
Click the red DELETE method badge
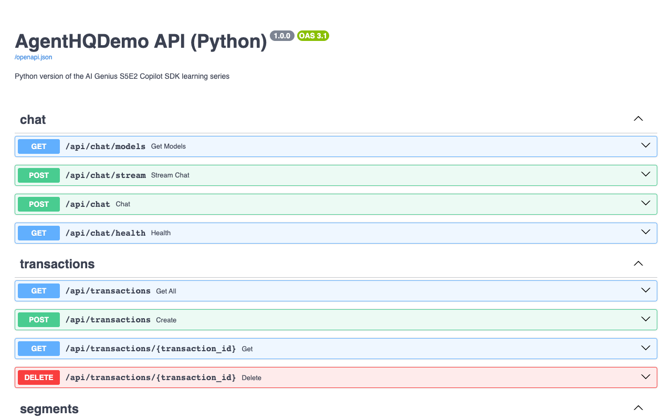pos(39,377)
